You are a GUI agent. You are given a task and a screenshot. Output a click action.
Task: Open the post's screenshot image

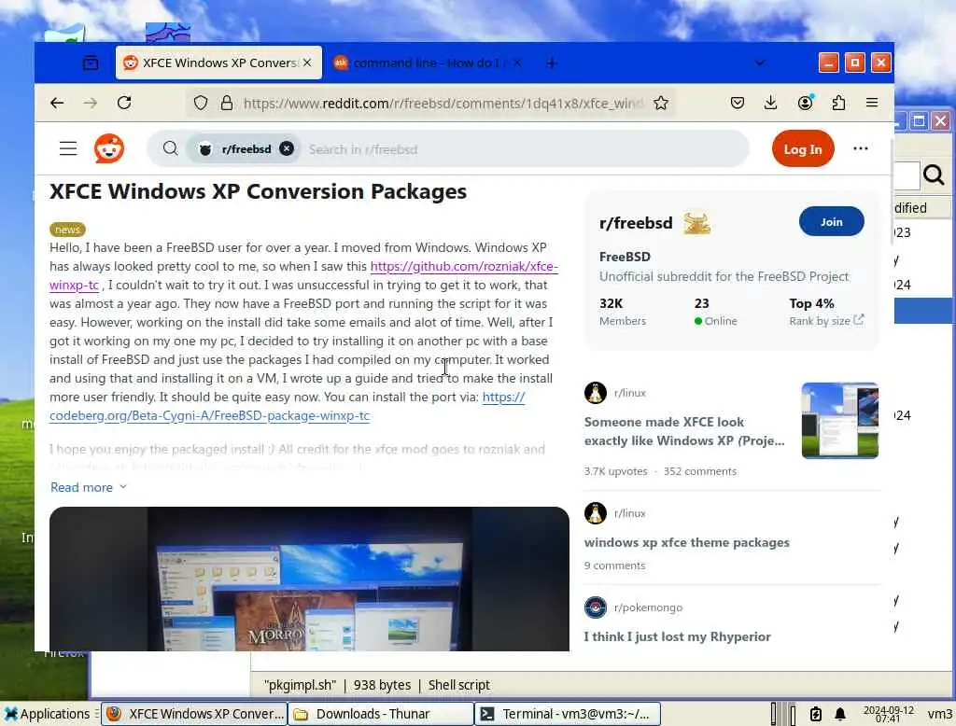[x=309, y=579]
